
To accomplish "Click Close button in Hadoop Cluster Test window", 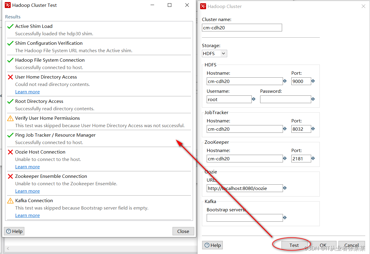I will (x=183, y=231).
